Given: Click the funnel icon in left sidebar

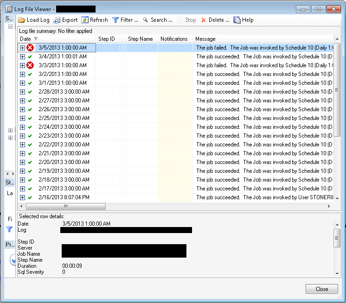Looking at the screenshot, I should (9, 229).
